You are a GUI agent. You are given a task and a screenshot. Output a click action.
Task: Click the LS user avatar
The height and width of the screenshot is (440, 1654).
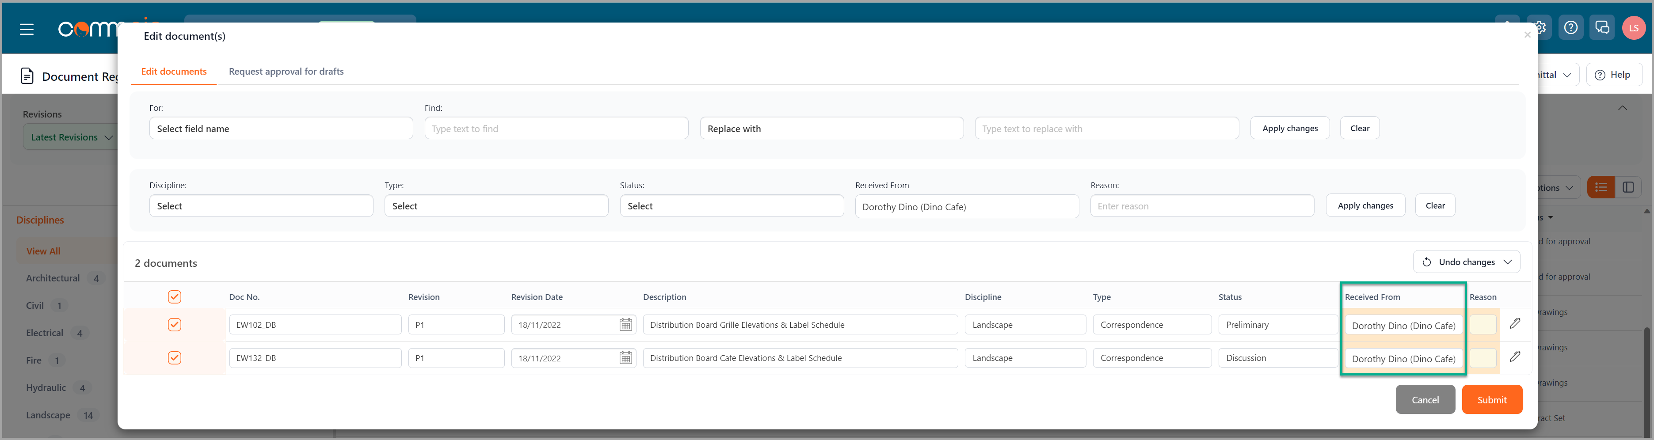[x=1633, y=28]
